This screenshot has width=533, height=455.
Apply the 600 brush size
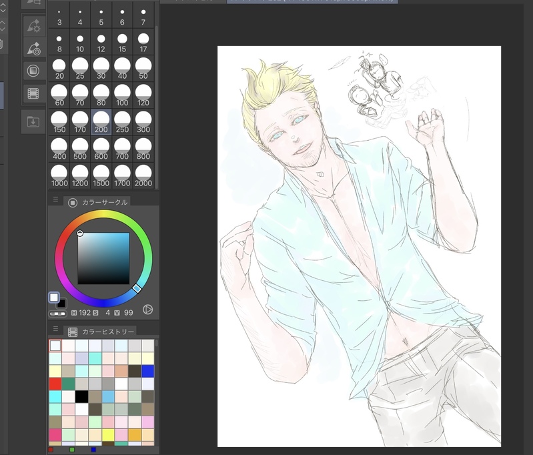(x=101, y=149)
